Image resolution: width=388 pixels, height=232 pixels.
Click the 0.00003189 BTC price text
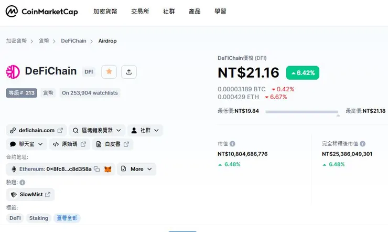(x=242, y=89)
